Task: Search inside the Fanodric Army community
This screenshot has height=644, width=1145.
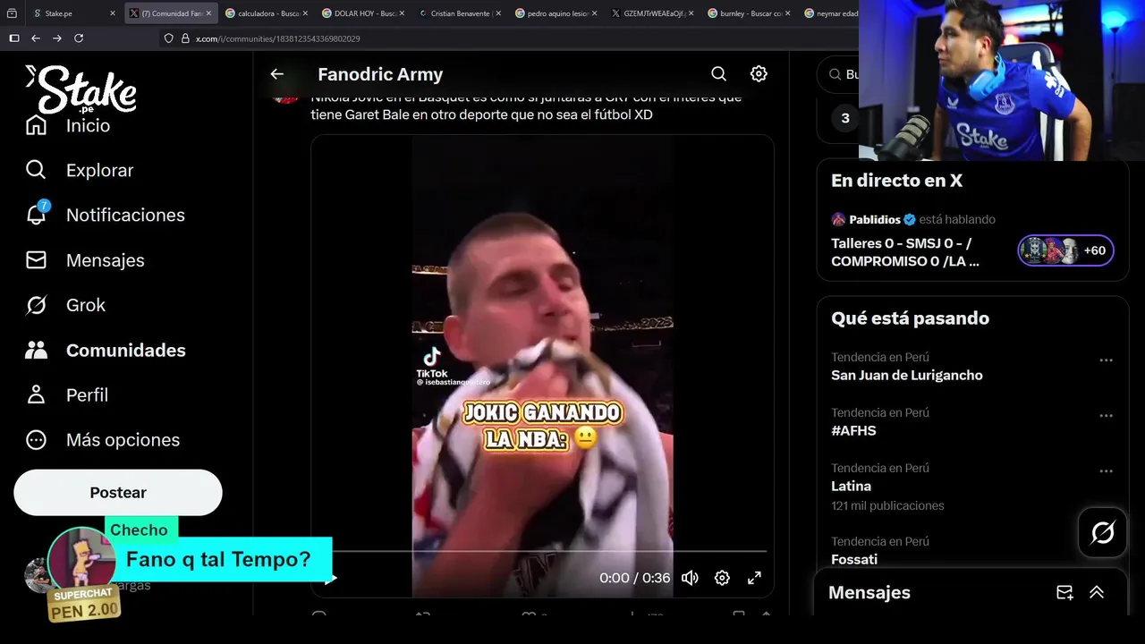Action: click(x=718, y=74)
